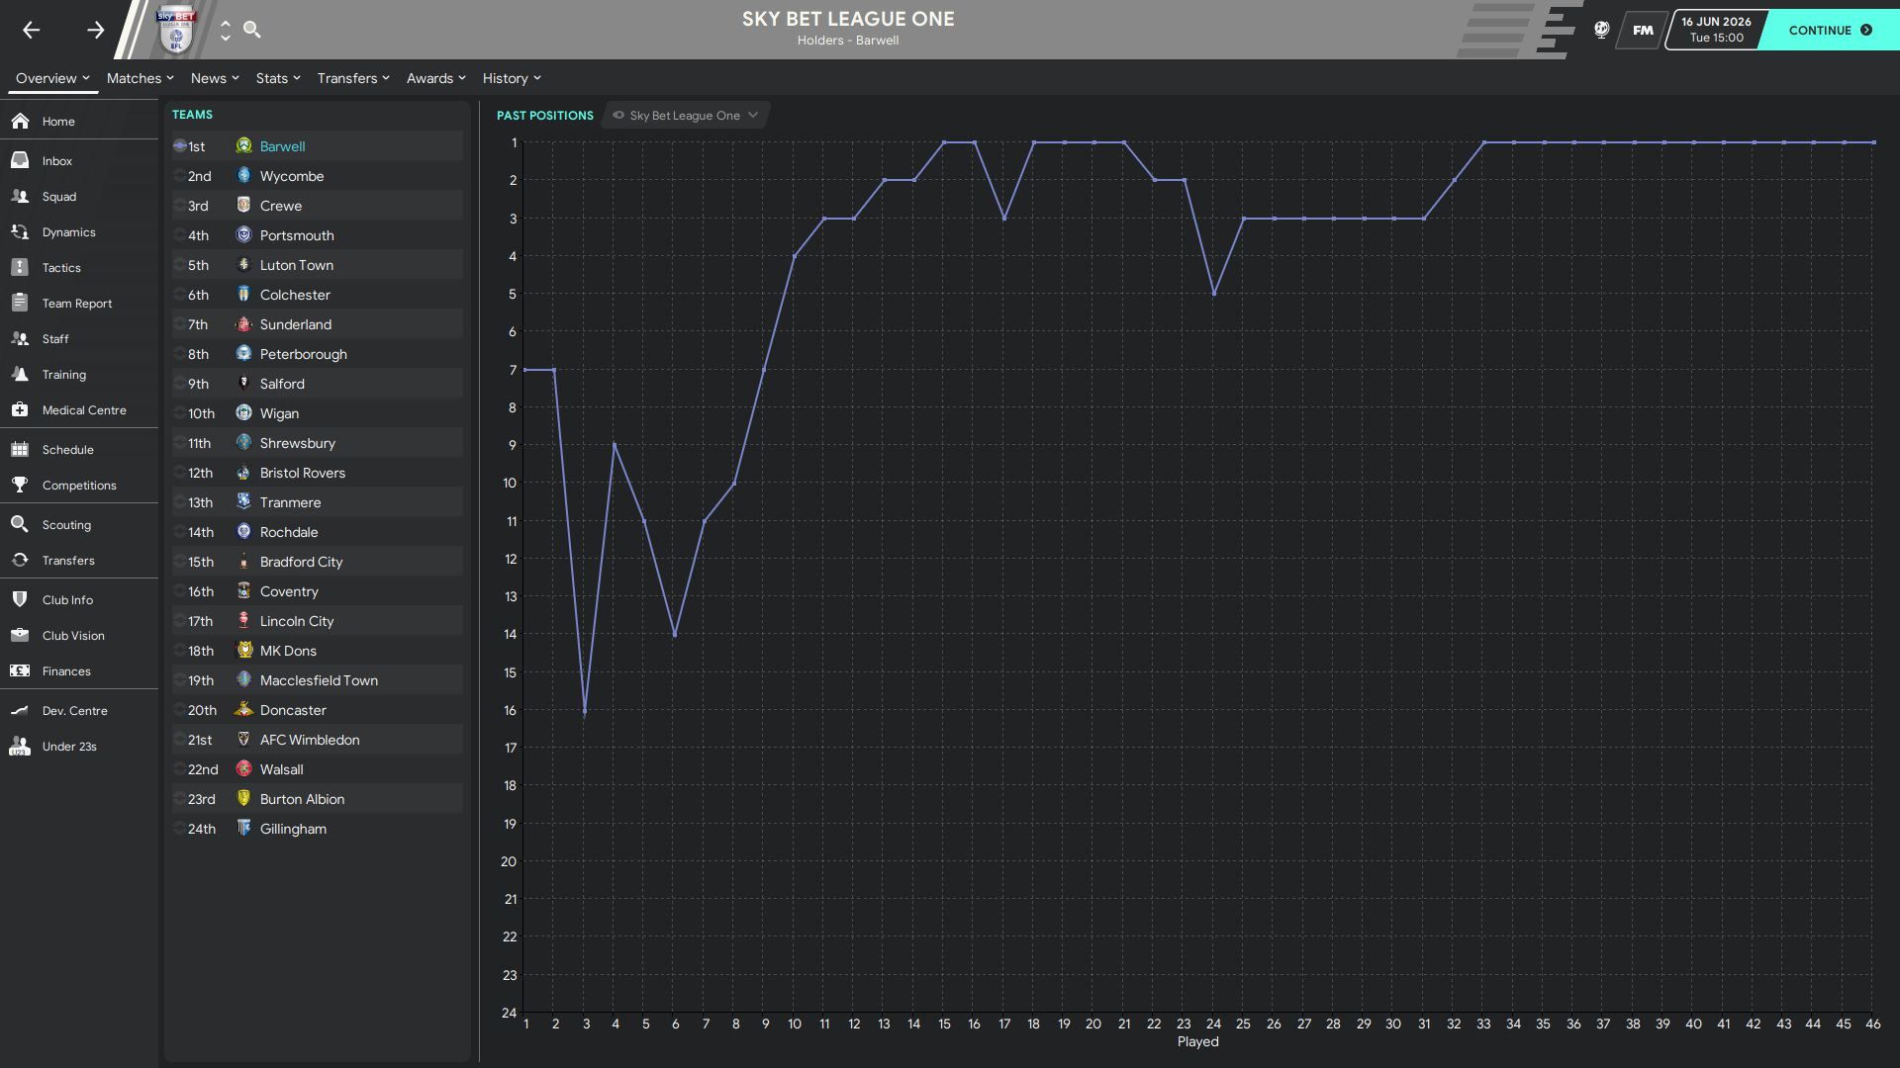Open the Inbox sidebar icon
This screenshot has width=1900, height=1068.
[20, 160]
